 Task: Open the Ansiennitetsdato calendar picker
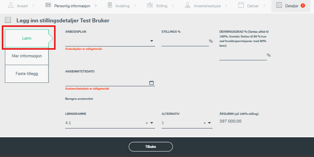[151, 83]
